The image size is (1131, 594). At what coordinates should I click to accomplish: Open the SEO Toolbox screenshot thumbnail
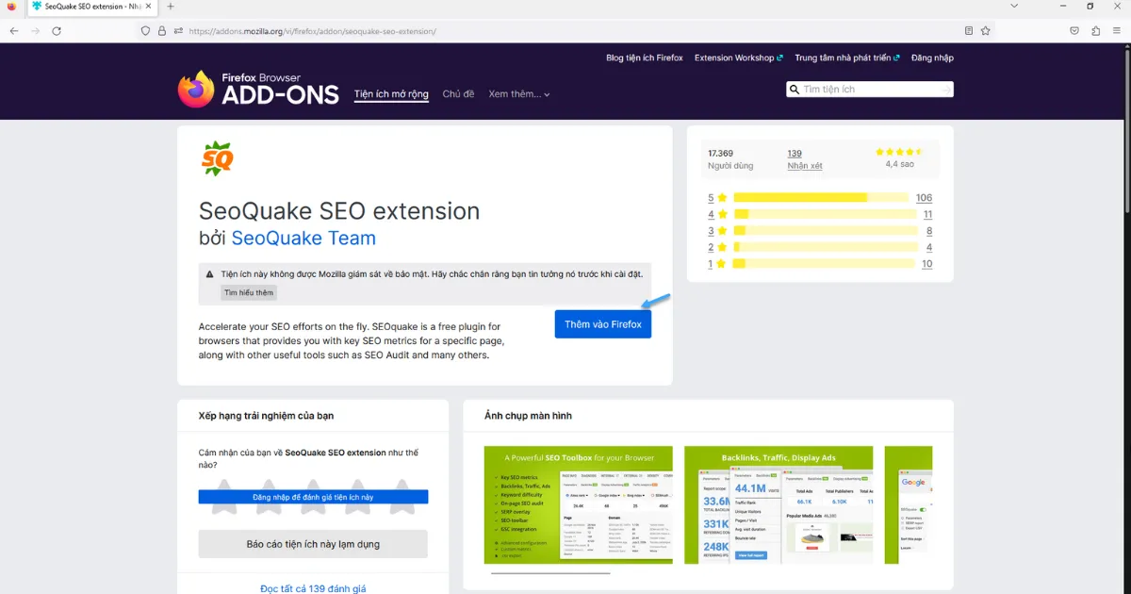[579, 504]
